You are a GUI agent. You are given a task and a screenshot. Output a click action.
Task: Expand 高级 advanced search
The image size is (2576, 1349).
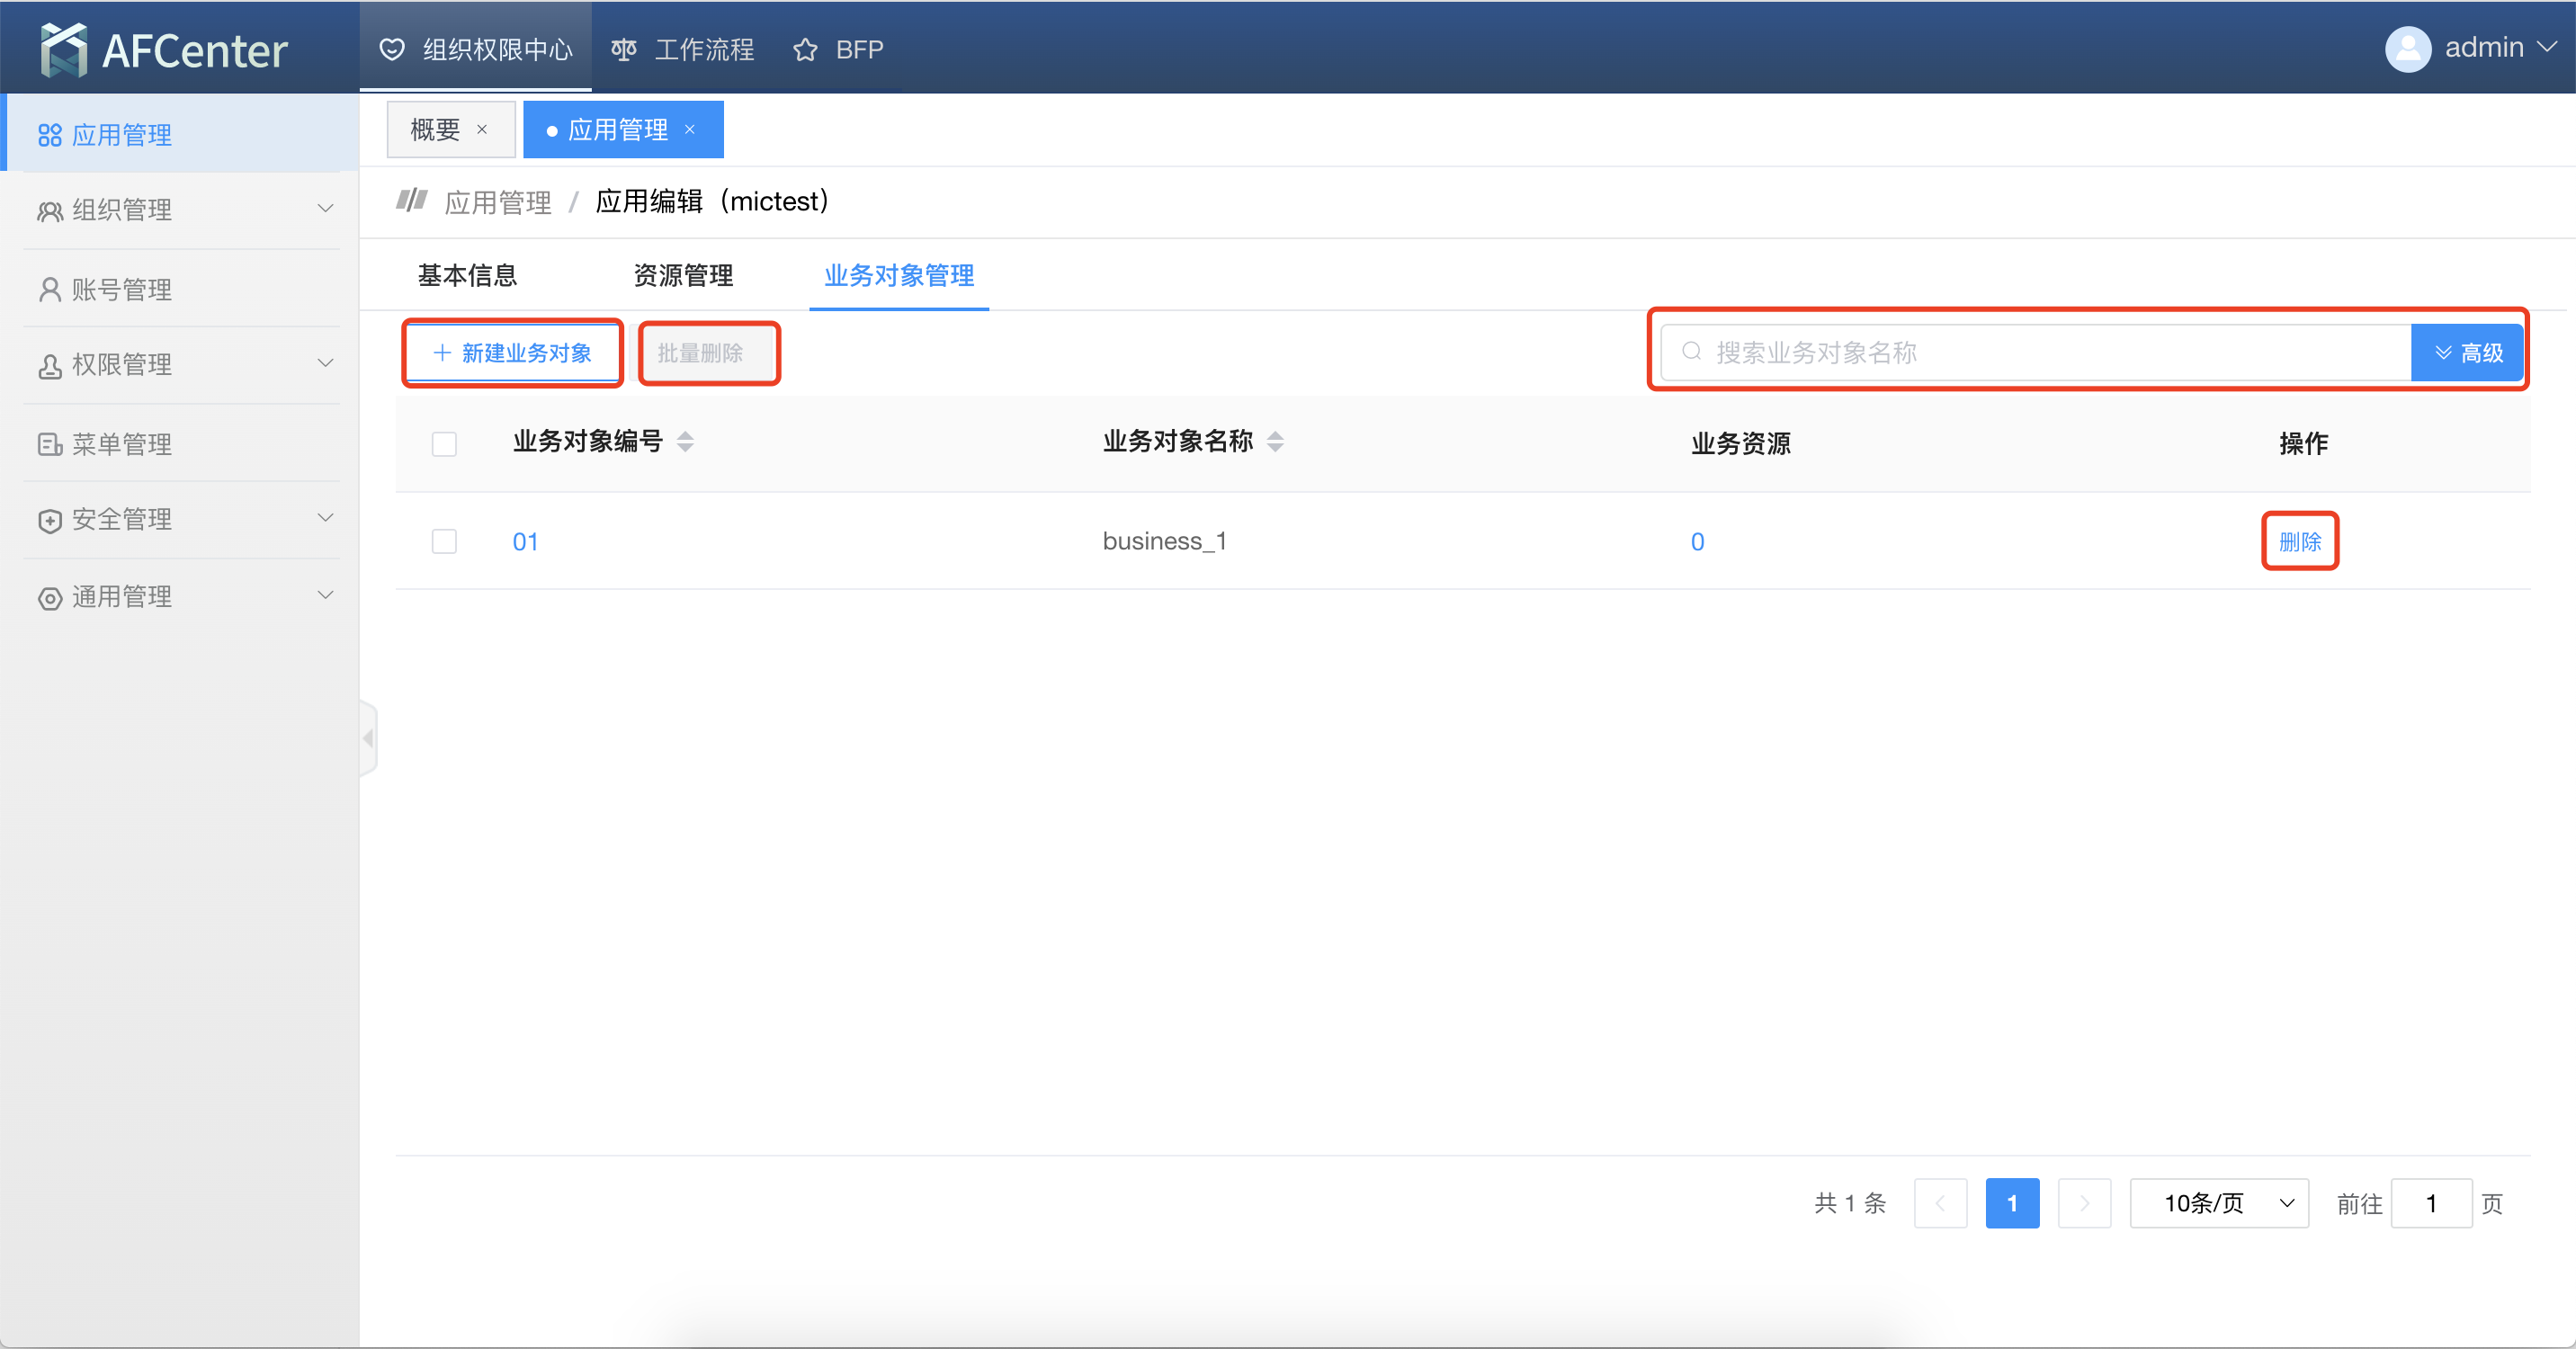coord(2467,353)
